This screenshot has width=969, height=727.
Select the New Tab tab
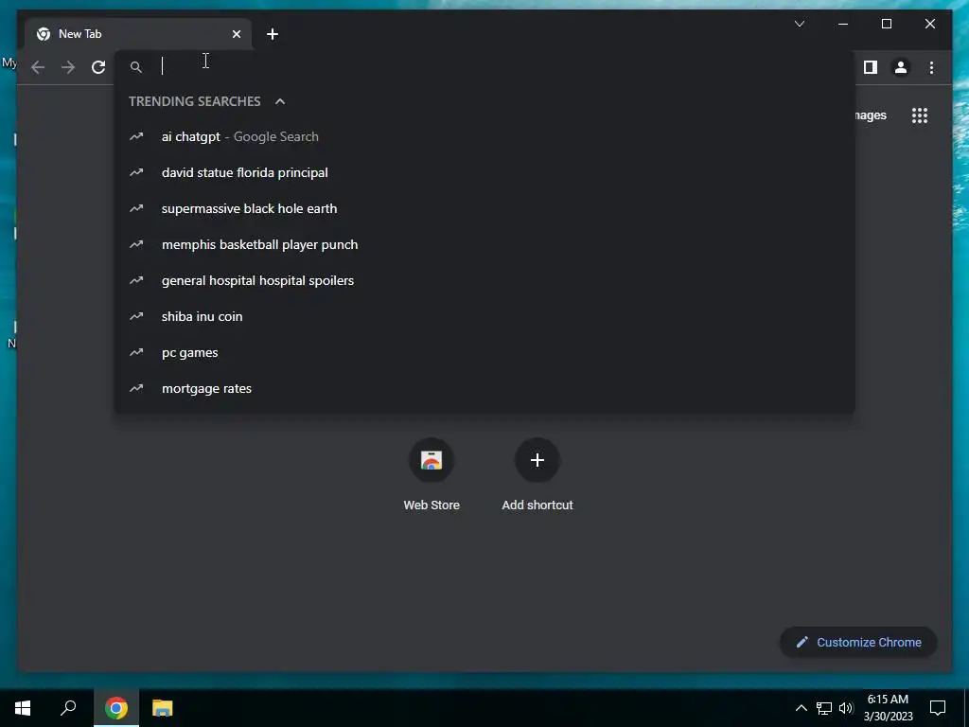point(138,34)
